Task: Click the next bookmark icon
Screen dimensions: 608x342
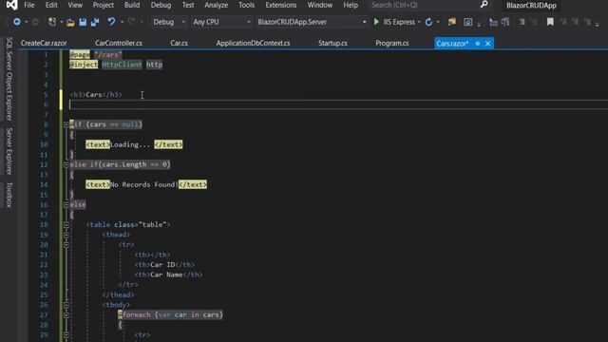Action: coord(576,22)
